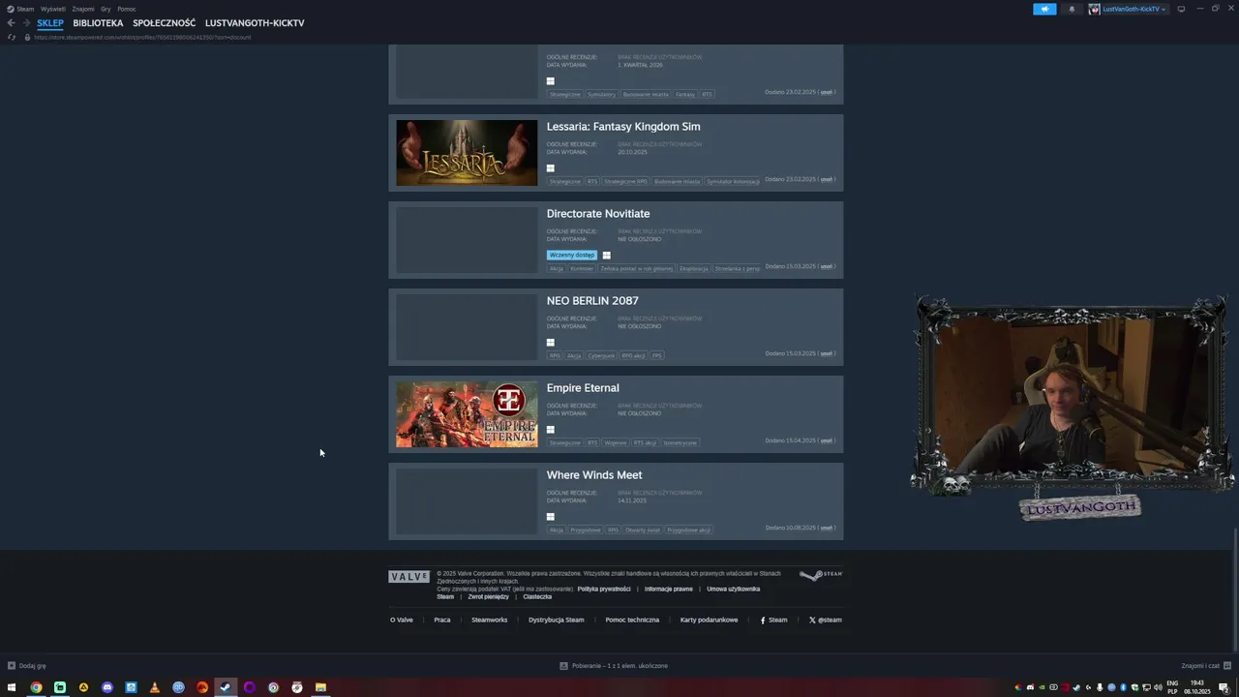Click the Wczesny dostęp badge
This screenshot has width=1239, height=697.
pos(572,255)
